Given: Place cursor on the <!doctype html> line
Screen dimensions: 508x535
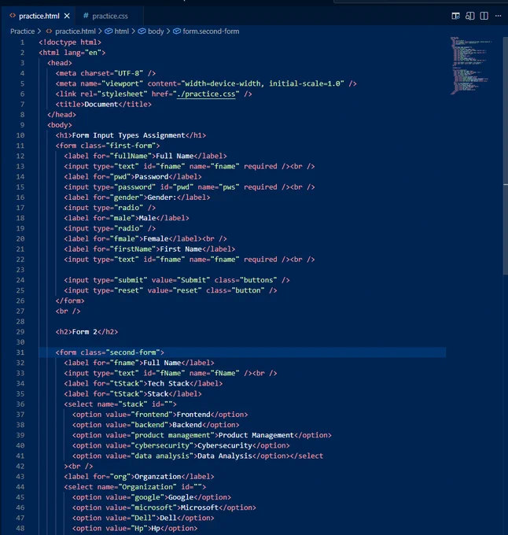Looking at the screenshot, I should coord(70,42).
